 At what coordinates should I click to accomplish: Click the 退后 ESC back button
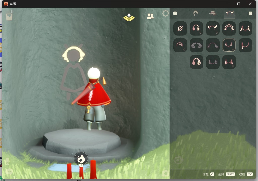tap(245, 174)
